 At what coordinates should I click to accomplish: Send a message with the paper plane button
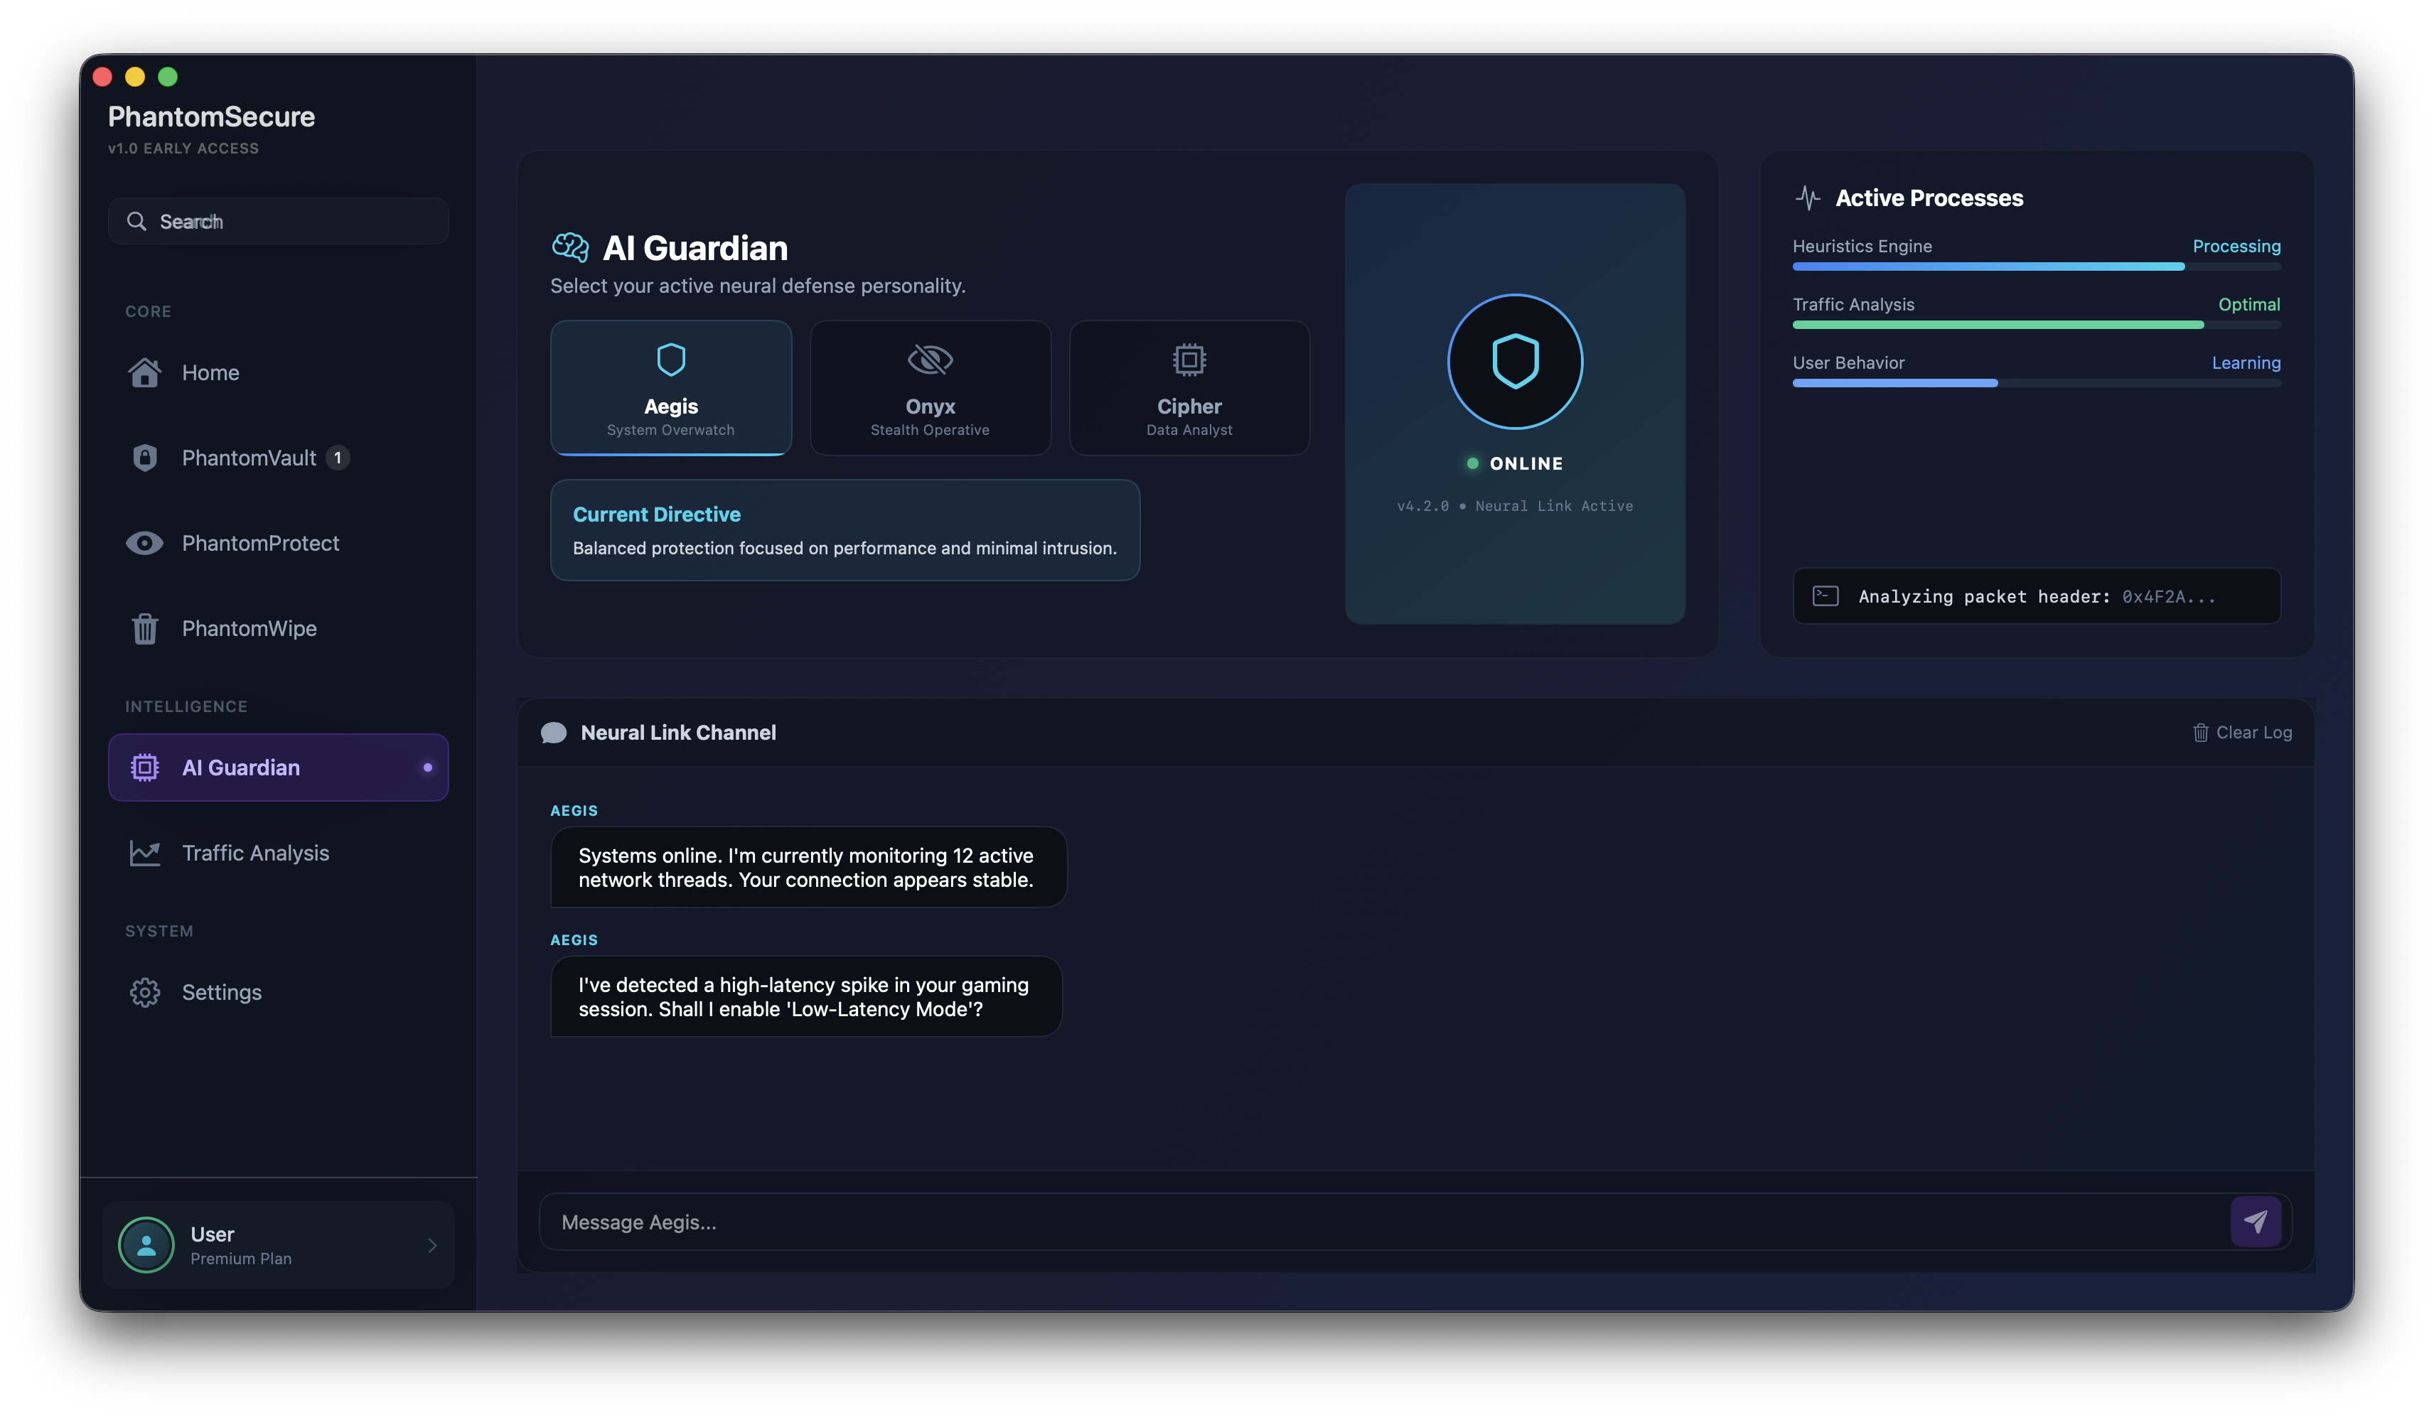(x=2256, y=1221)
